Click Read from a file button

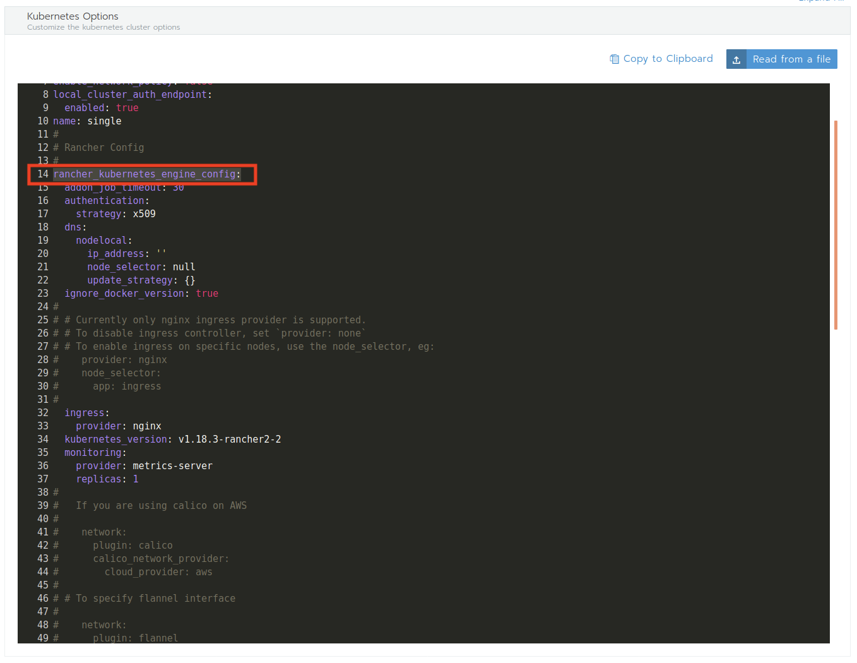tap(781, 59)
